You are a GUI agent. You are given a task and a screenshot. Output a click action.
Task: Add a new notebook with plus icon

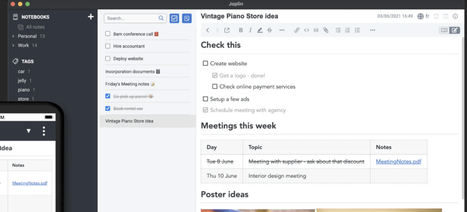coord(91,17)
